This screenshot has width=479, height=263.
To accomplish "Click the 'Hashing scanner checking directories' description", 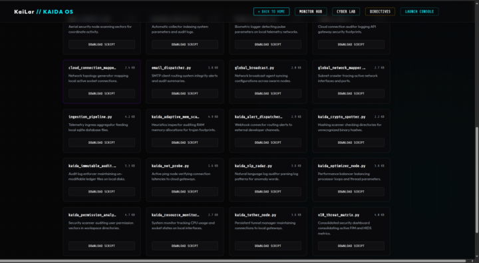I will (349, 127).
